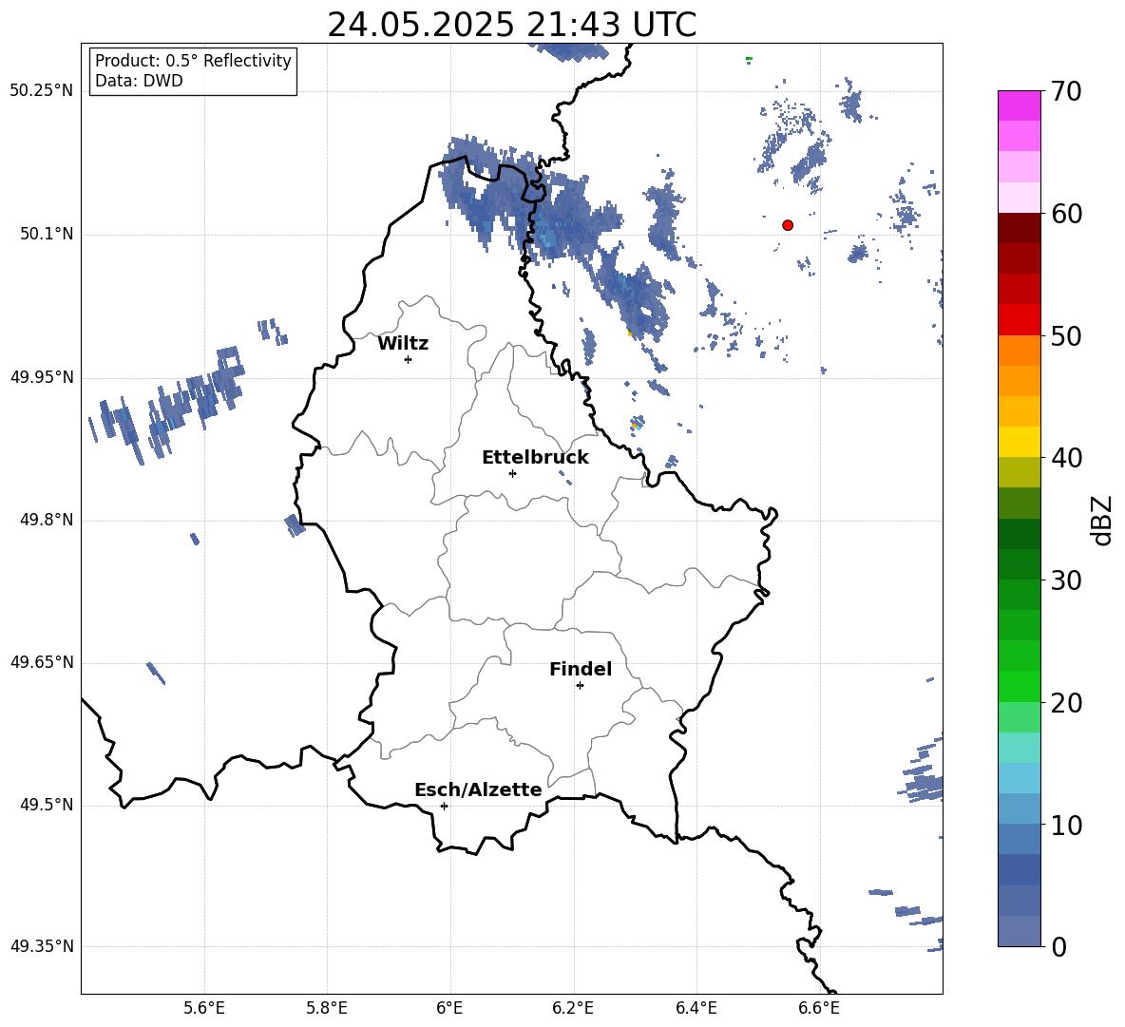Click the Wiltz station cross marker
Screen dimensions: 1125x1027
tap(409, 359)
